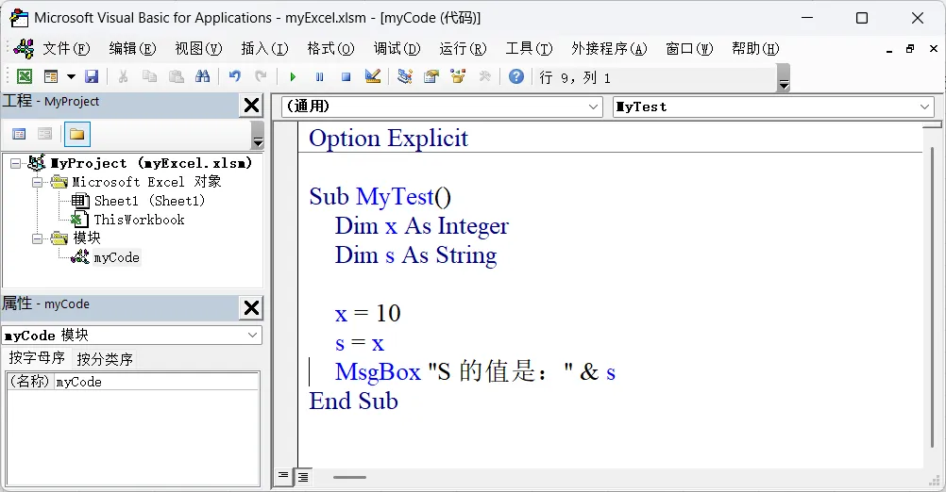Click View Code icon in project panel

pyautogui.click(x=19, y=134)
